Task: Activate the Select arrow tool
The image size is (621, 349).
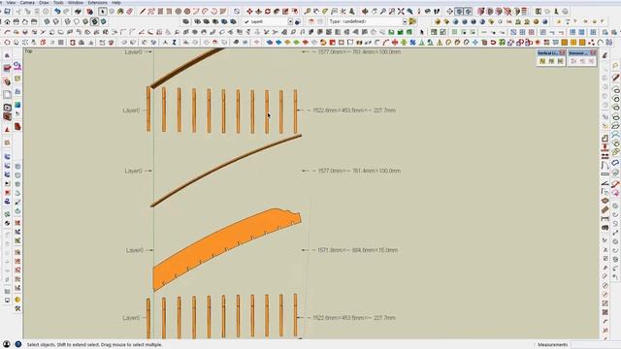Action: (103, 12)
